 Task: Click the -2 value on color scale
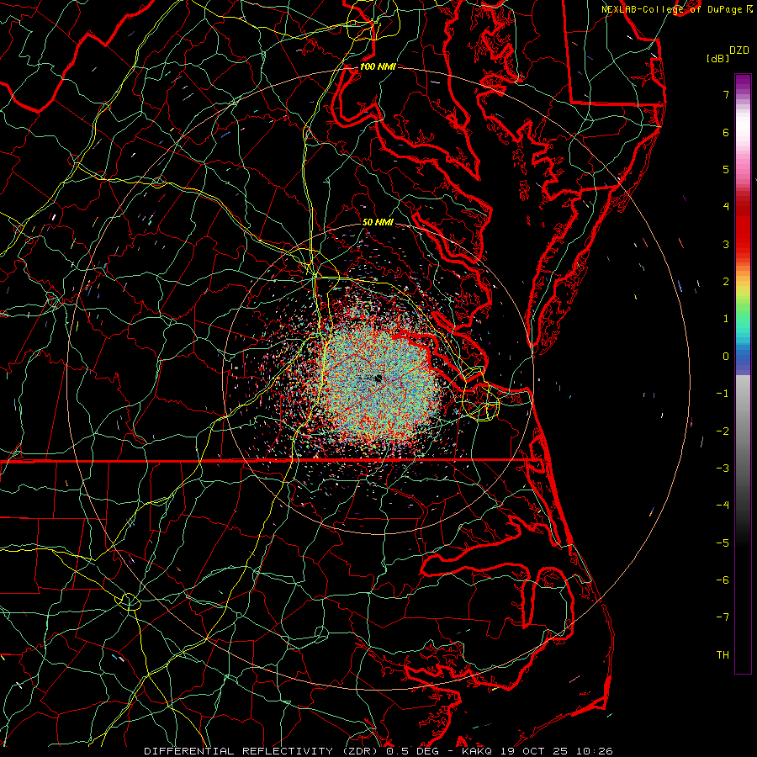[x=723, y=431]
